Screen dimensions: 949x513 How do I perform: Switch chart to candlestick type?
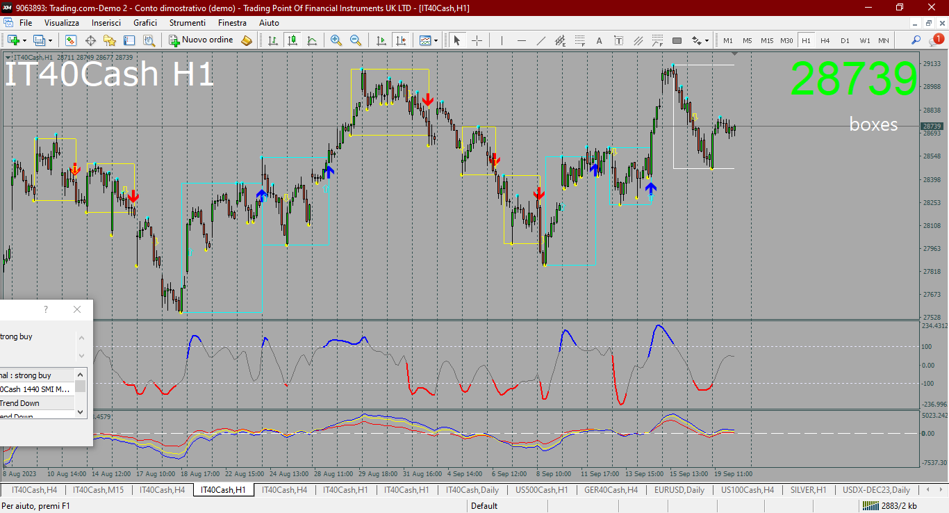point(292,40)
